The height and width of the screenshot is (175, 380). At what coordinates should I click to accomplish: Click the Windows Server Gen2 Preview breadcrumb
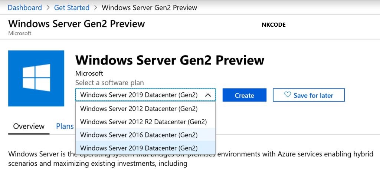149,7
